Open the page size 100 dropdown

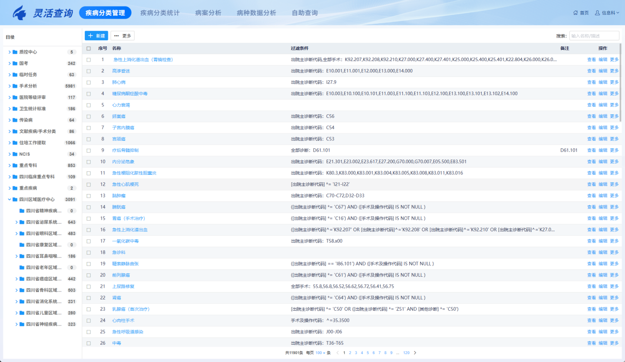(x=321, y=353)
